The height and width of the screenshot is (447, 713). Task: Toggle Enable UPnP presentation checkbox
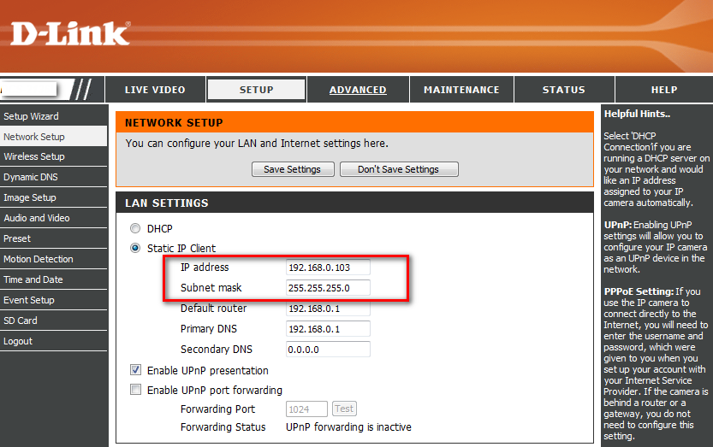(135, 370)
